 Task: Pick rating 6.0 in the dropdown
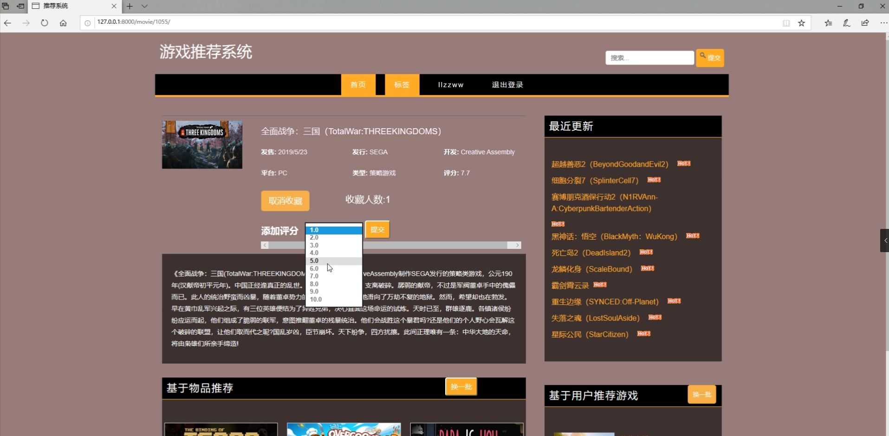coord(334,268)
